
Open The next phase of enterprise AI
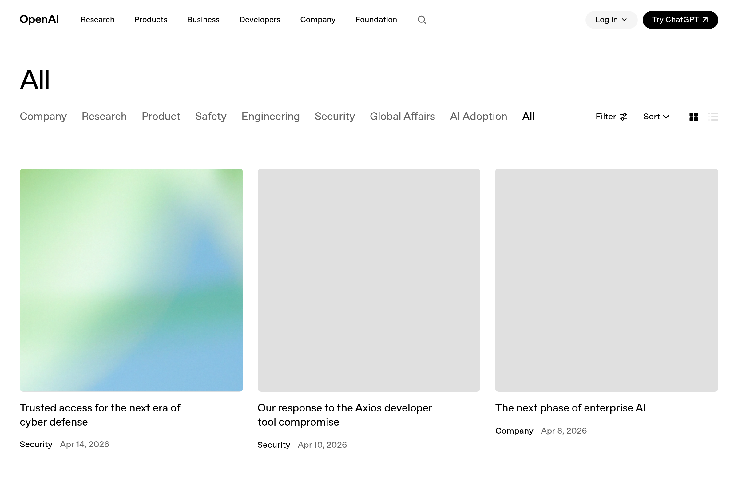click(x=570, y=408)
